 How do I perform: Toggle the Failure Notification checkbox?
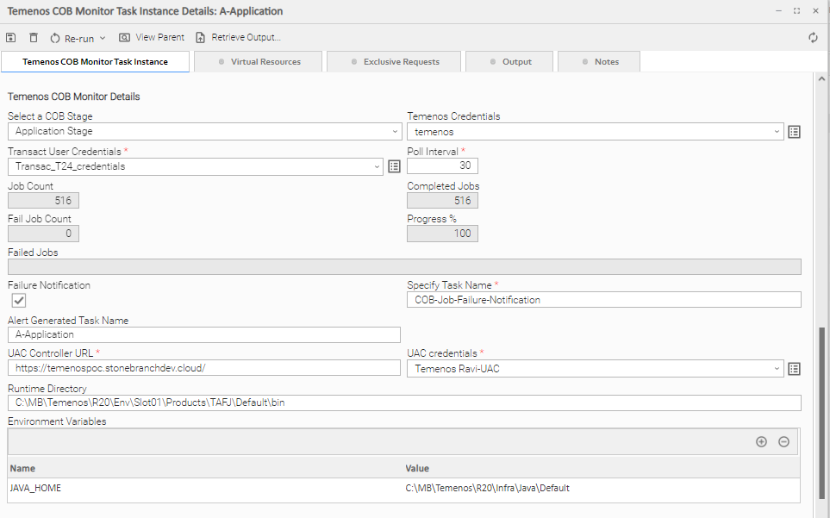tap(18, 301)
